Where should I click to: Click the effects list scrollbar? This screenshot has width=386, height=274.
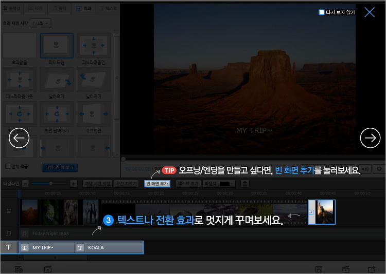tap(117, 77)
